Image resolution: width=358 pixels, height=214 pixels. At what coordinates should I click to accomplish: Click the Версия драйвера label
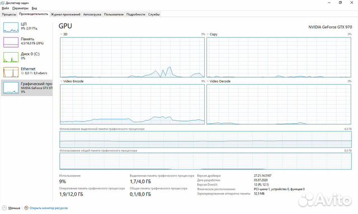[x=209, y=175]
